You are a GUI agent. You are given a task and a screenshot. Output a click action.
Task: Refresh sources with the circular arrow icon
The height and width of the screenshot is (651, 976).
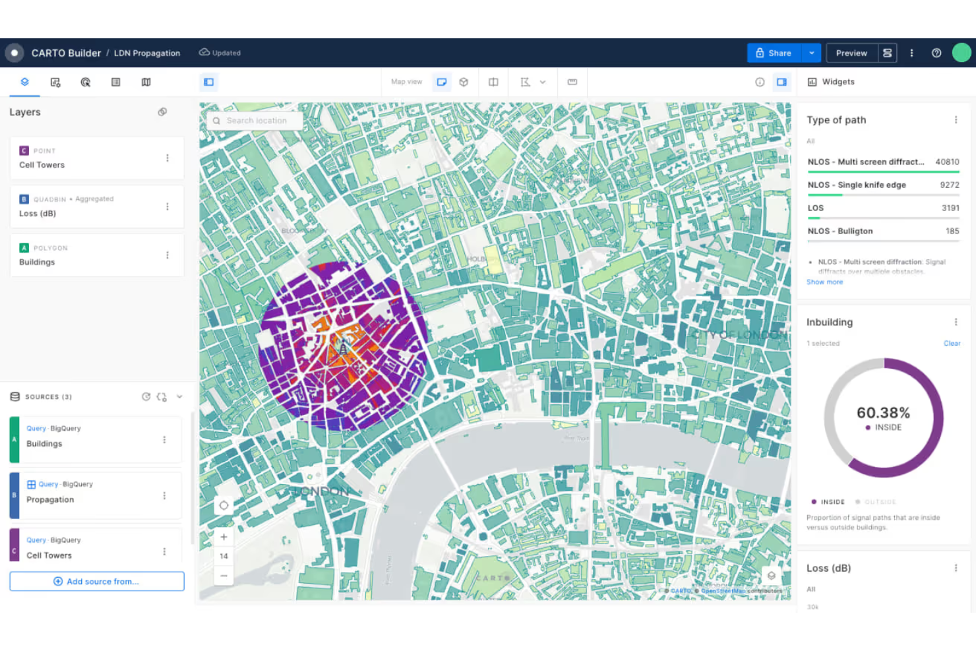click(146, 396)
